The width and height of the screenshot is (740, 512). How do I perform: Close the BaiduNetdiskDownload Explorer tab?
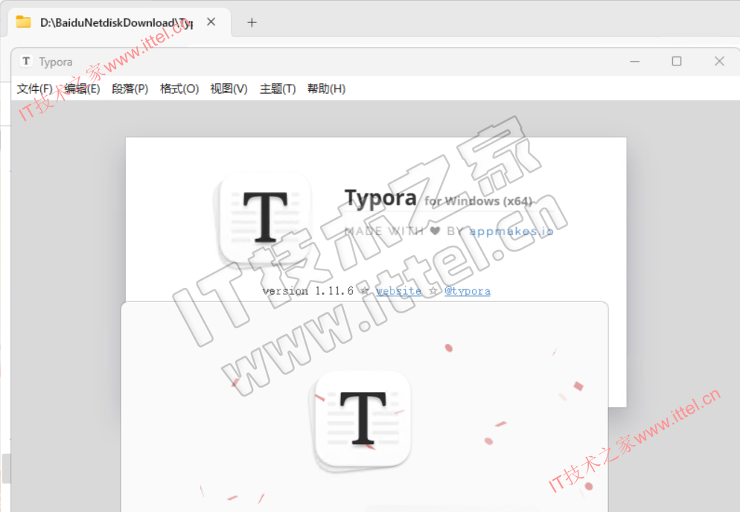coord(211,22)
